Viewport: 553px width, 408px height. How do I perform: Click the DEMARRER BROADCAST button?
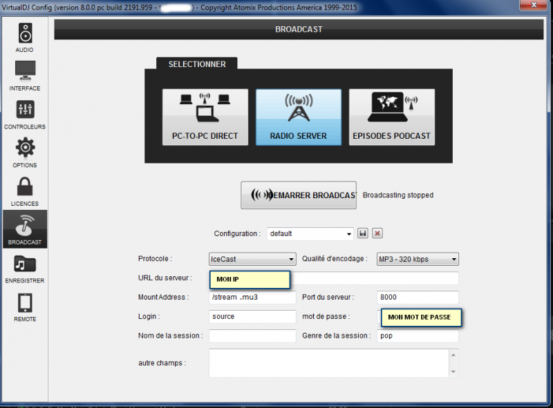click(x=299, y=195)
